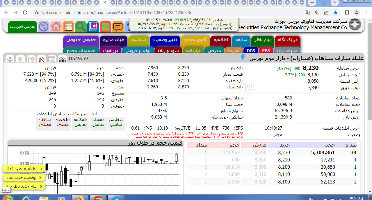Viewport: 372px width, 200px height.
Task: Switch to the DPS tab
Action: point(251,50)
